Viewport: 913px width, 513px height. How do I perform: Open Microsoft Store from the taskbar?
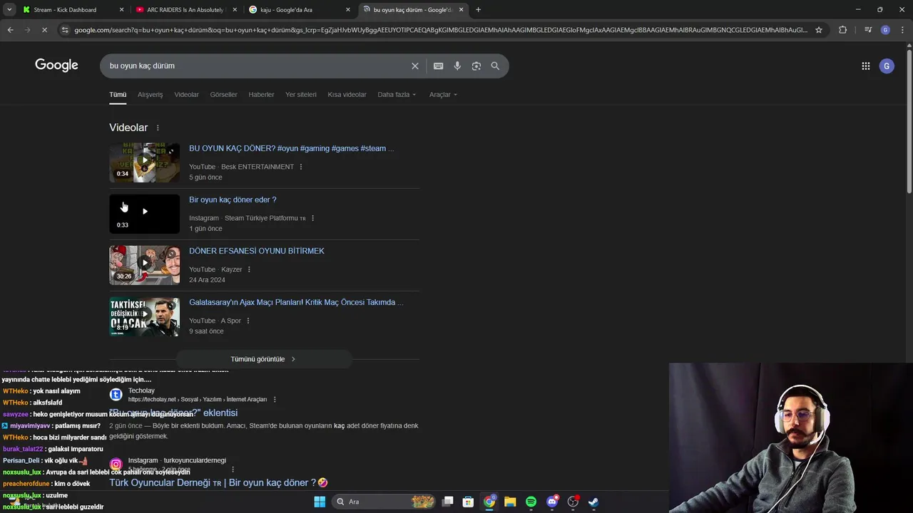click(468, 502)
